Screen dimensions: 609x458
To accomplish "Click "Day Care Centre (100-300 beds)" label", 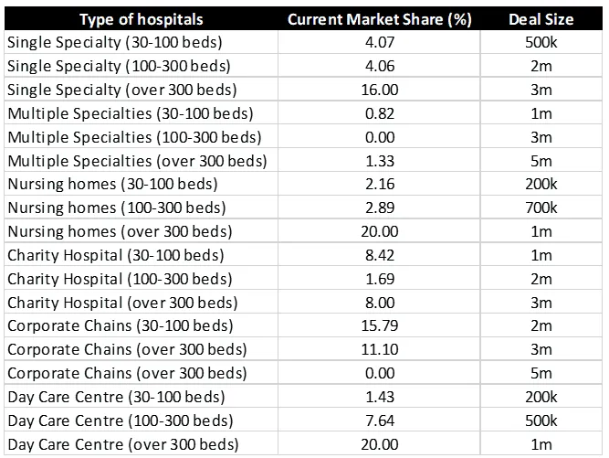I will click(x=120, y=421).
